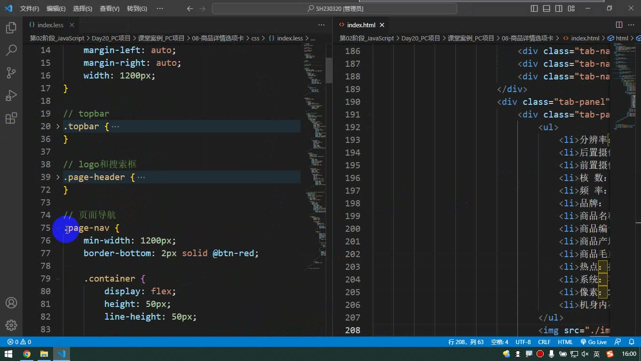
Task: Expand the folded .topbar rule
Action: coord(58,126)
